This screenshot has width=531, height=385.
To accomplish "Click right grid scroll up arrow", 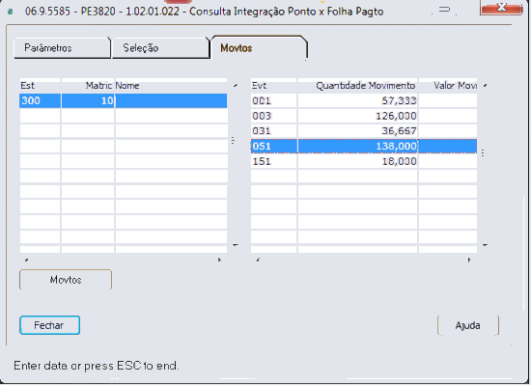I will pos(485,86).
